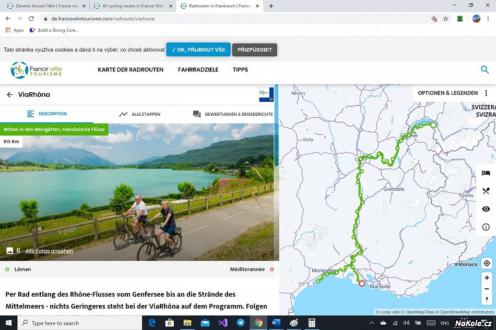Reset map orientation with compass button
The image size is (496, 330).
tap(487, 300)
